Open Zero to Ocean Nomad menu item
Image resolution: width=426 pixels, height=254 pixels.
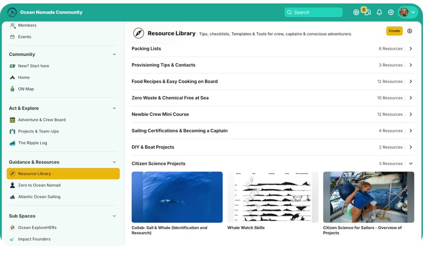(39, 185)
